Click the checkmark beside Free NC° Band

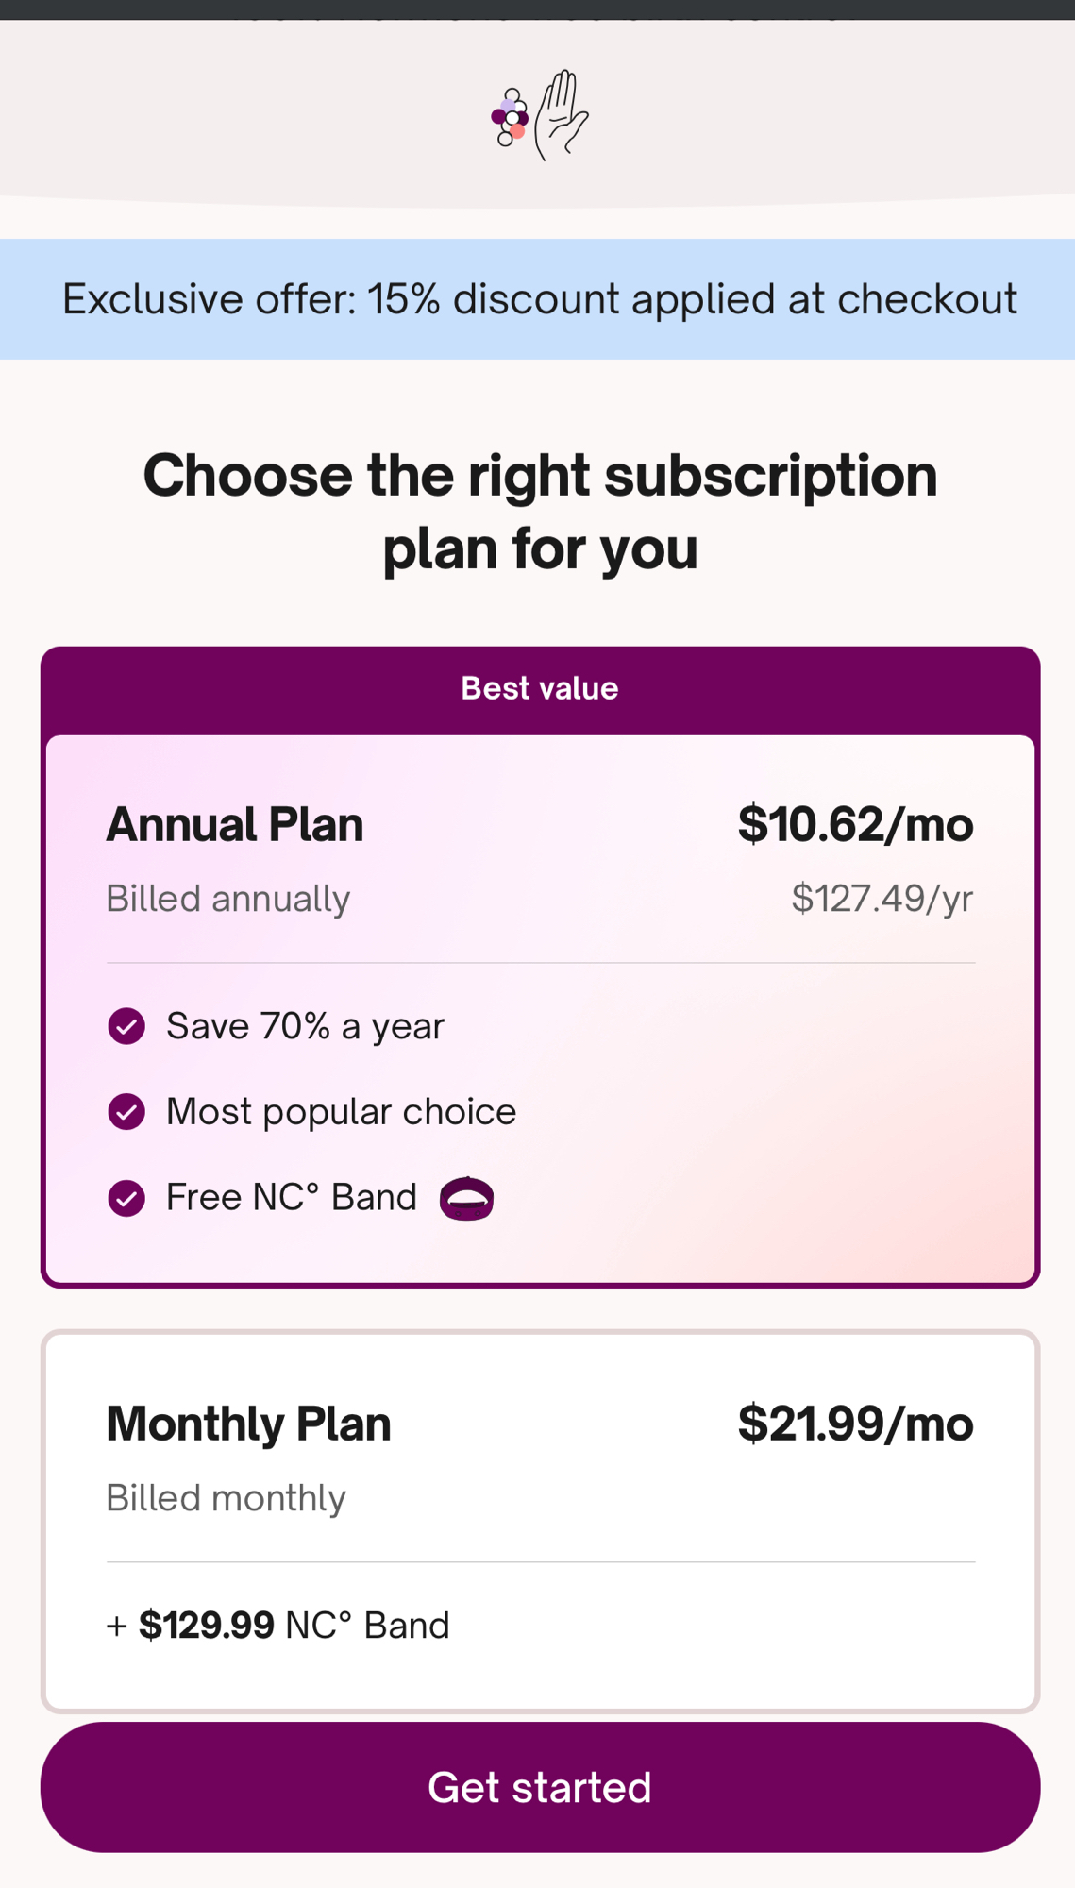pos(126,1198)
